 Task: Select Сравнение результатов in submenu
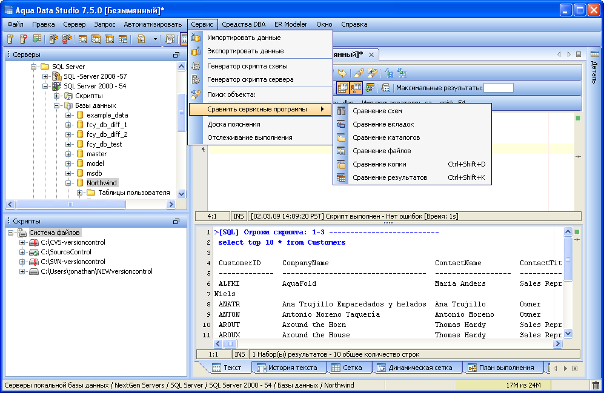(412, 177)
